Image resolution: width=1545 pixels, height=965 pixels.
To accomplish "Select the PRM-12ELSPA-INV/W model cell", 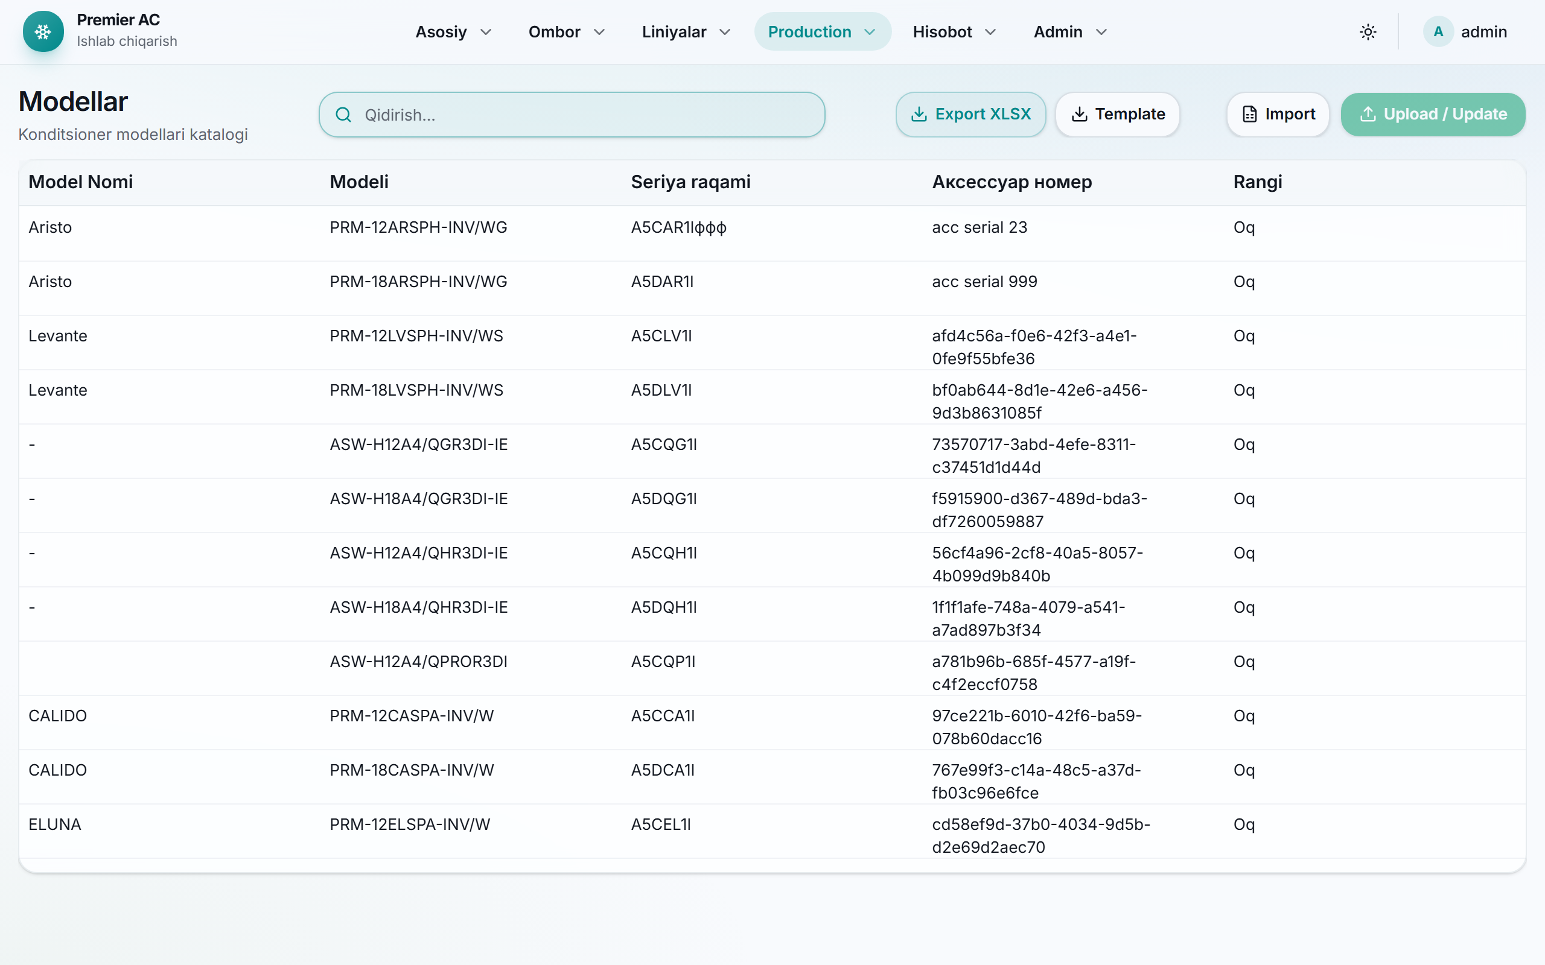I will (x=410, y=824).
